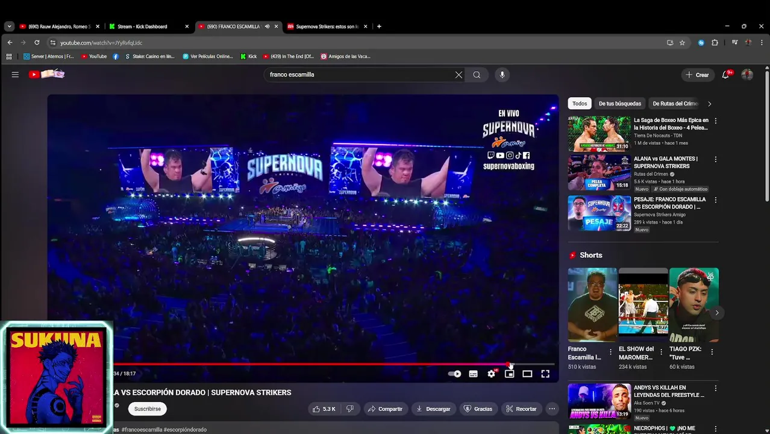This screenshot has height=434, width=770.
Task: Like the video with 5.3 K likes
Action: click(x=324, y=409)
